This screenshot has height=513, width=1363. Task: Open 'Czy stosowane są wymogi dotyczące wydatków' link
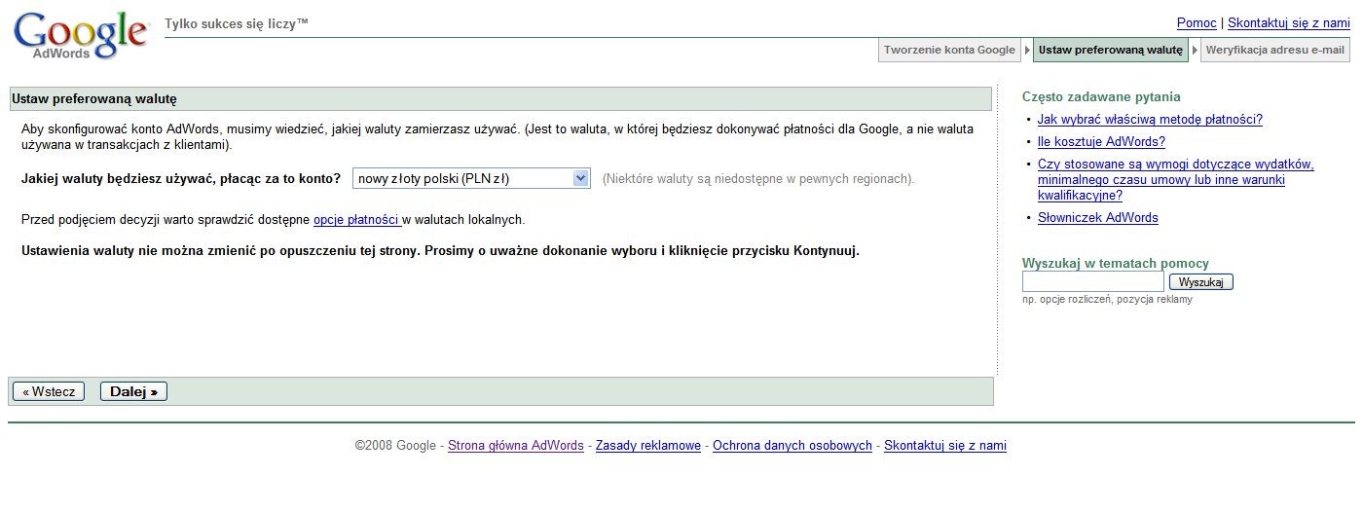tap(1176, 180)
